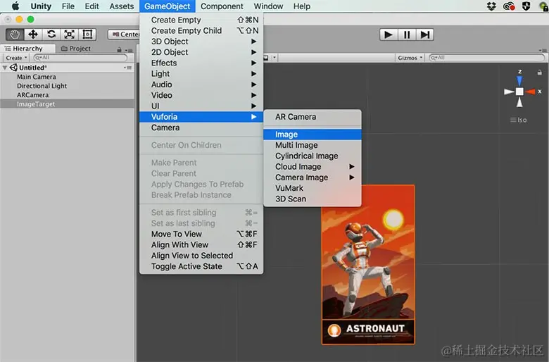Select Move To View
Screen dimensions: 549x362
click(201, 234)
